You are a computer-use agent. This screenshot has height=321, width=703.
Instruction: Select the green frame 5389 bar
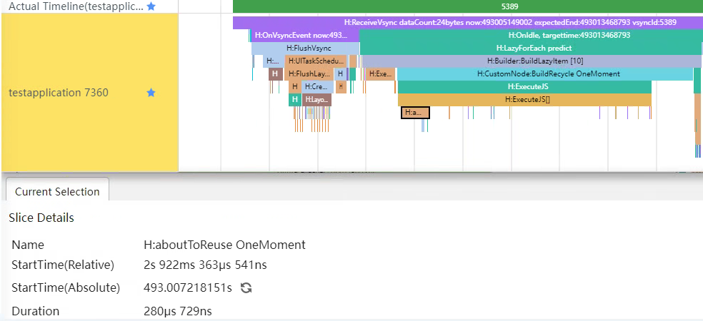click(x=467, y=6)
